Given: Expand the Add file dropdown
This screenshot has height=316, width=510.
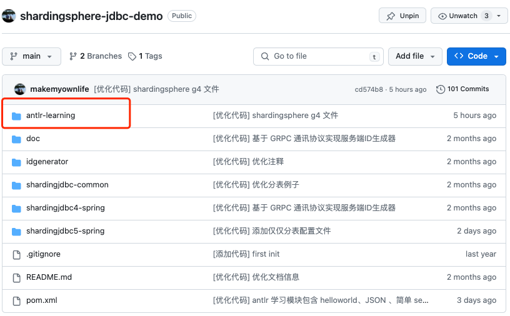Looking at the screenshot, I should point(415,56).
